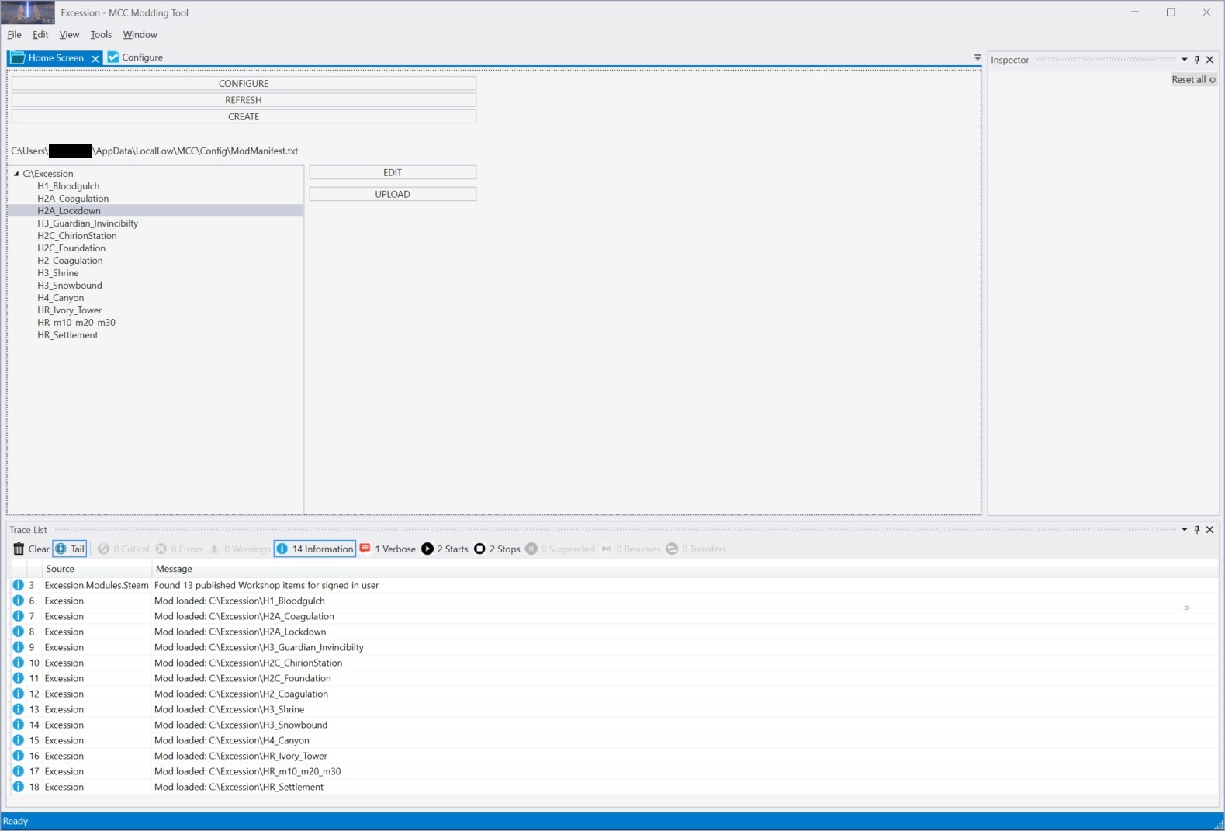
Task: Toggle the 0 Critical filter
Action: click(x=123, y=549)
